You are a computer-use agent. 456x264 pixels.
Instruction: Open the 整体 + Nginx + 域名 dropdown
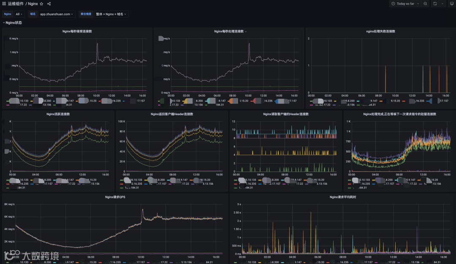(x=111, y=14)
